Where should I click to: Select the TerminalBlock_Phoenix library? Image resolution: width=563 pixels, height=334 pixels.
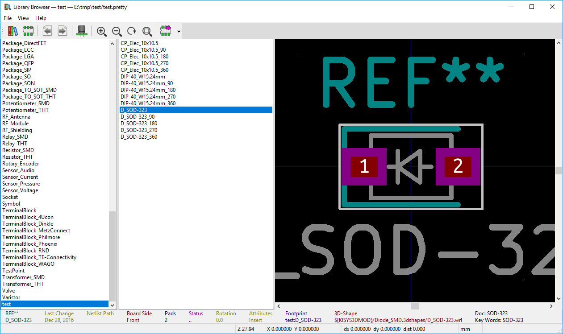pos(29,244)
